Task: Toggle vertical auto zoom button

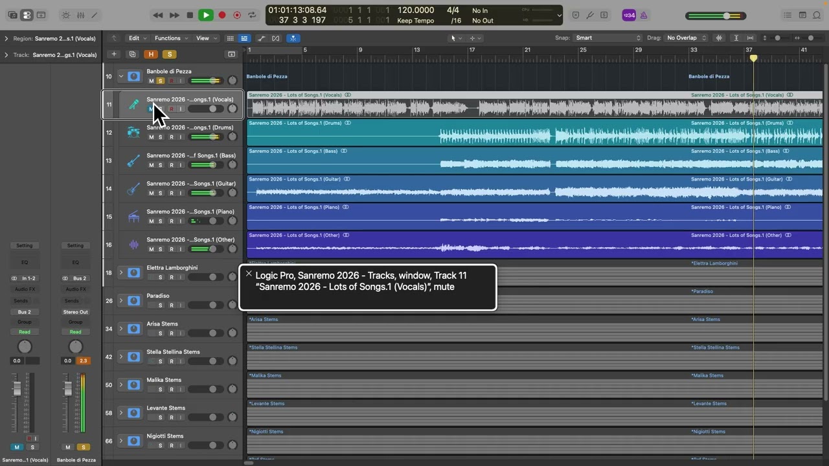Action: (x=737, y=38)
